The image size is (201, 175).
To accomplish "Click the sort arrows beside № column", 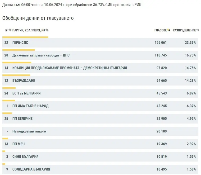I will pos(10,30).
